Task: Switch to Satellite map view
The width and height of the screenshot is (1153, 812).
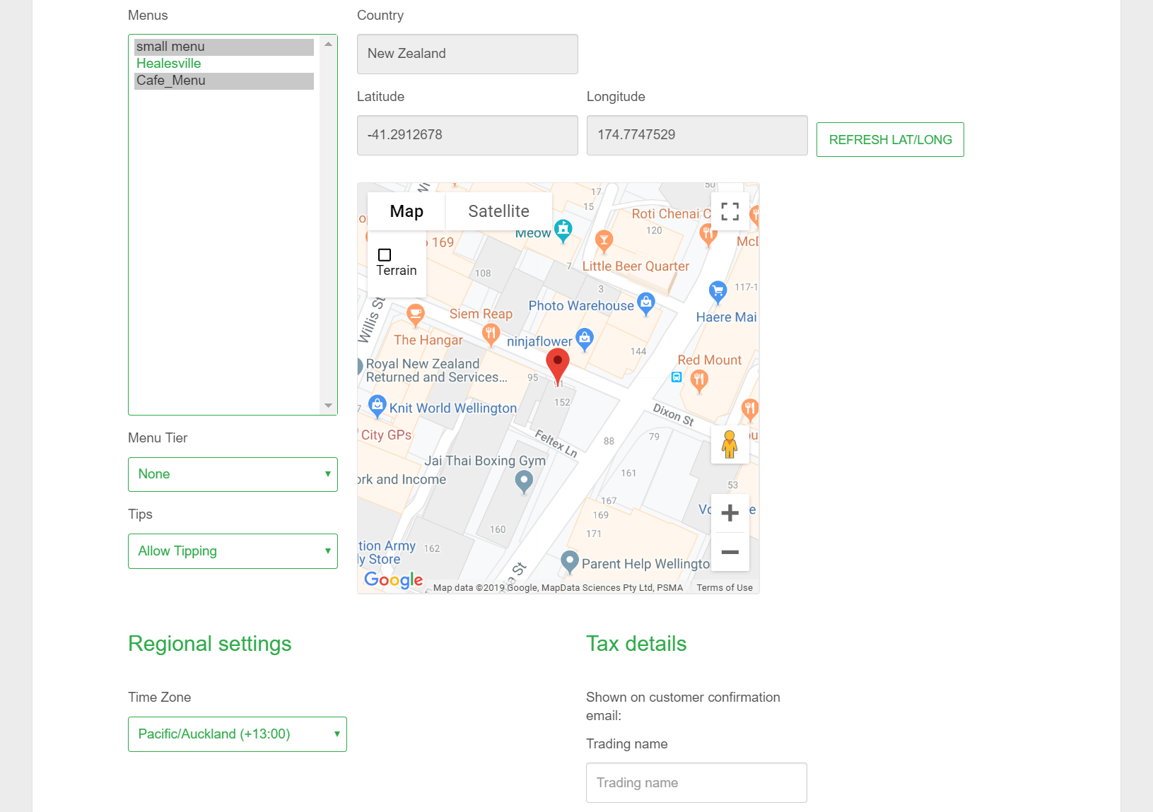Action: [498, 211]
